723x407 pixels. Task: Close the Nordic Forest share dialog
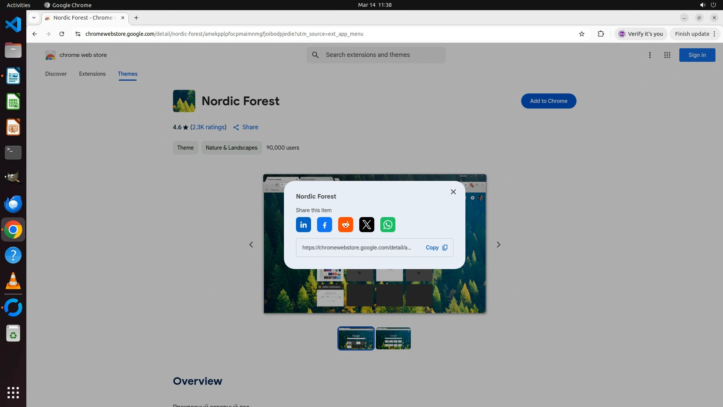(x=453, y=192)
